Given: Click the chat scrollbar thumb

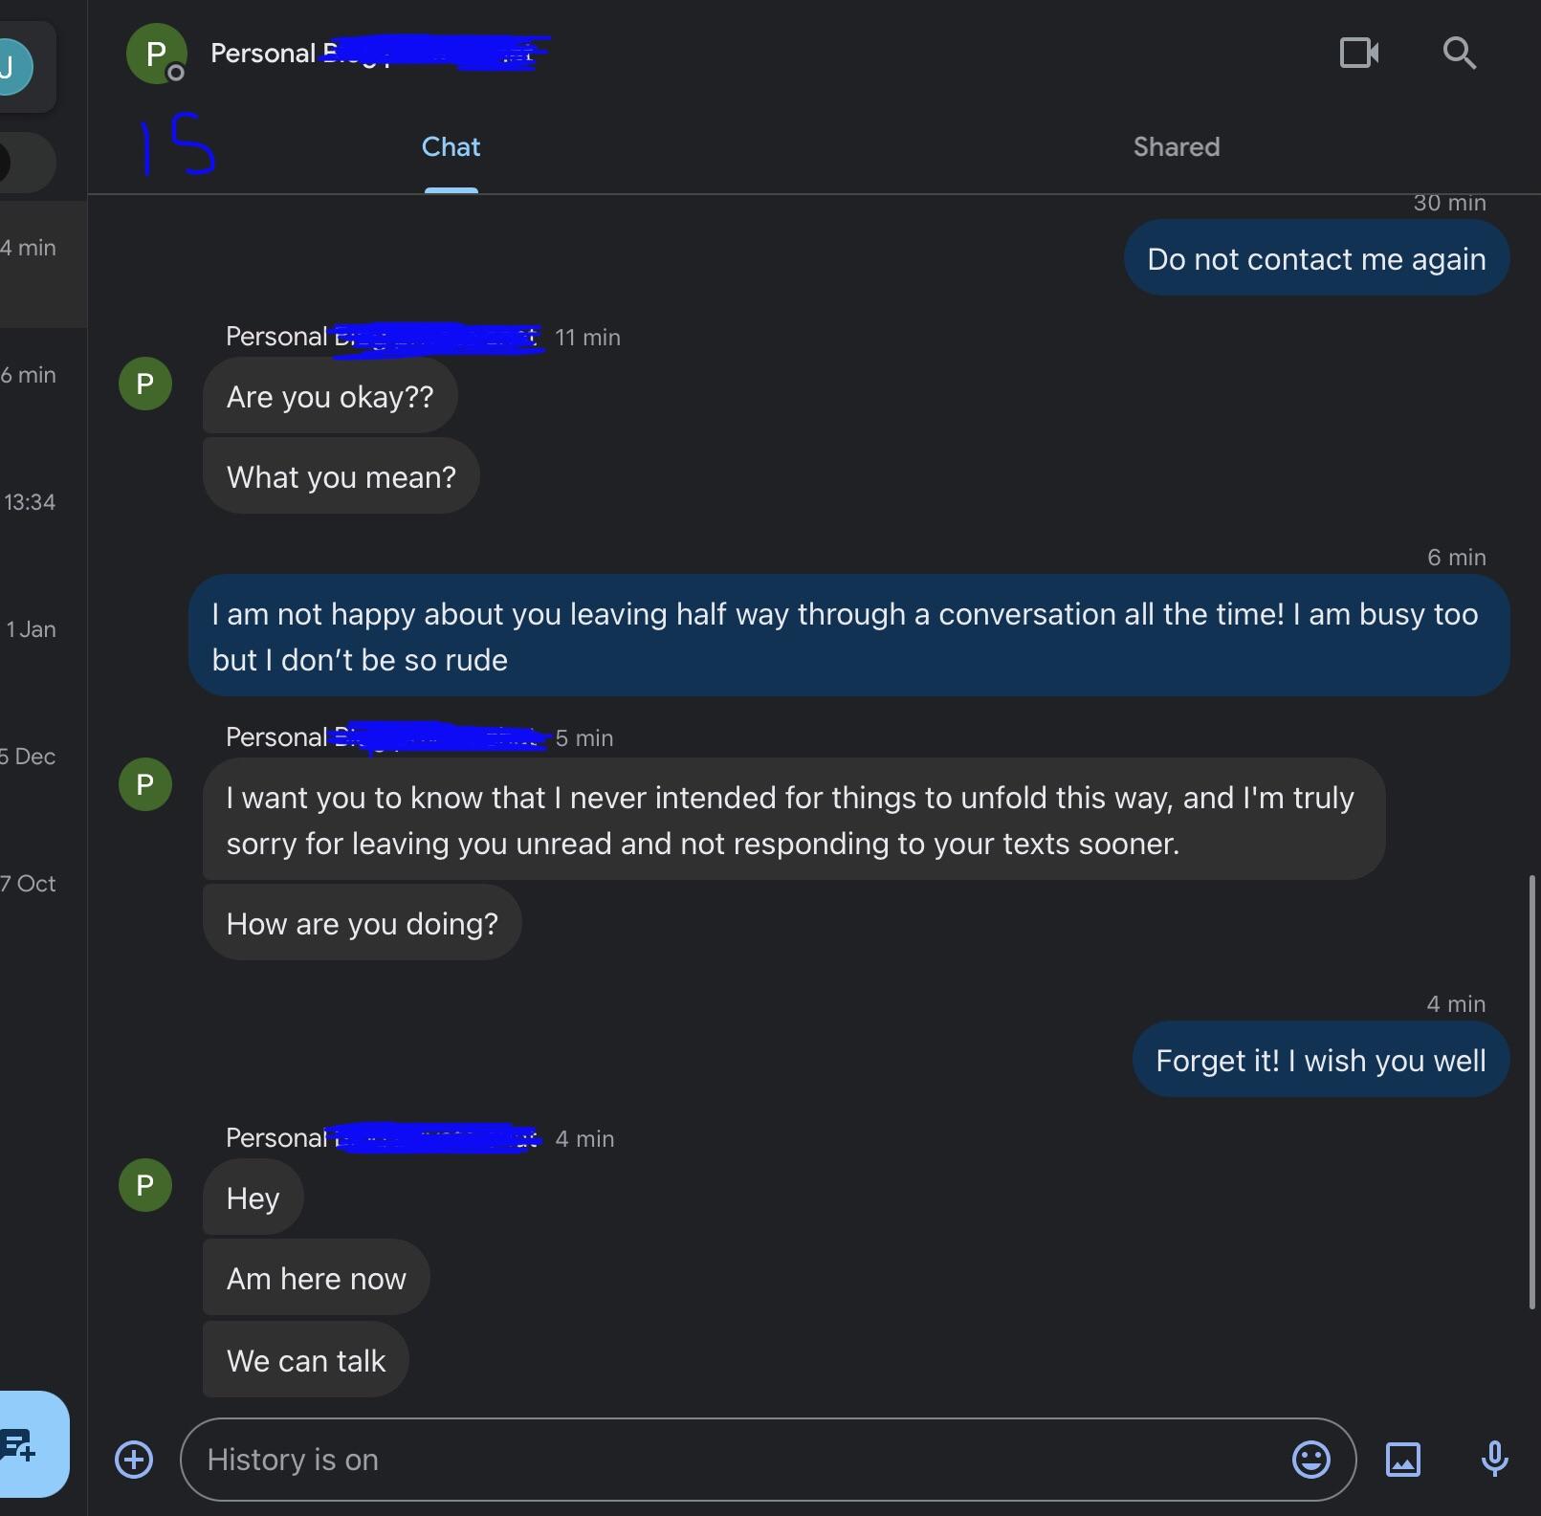Looking at the screenshot, I should (1531, 1090).
